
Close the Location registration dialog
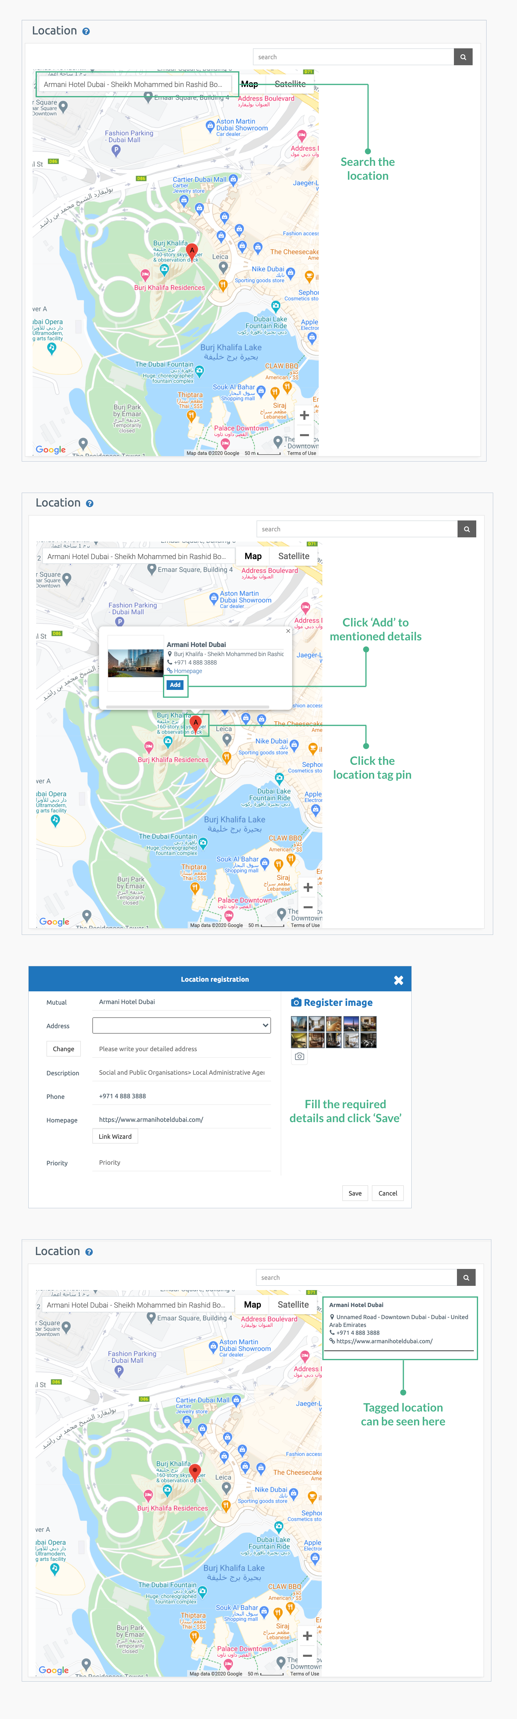pyautogui.click(x=398, y=980)
